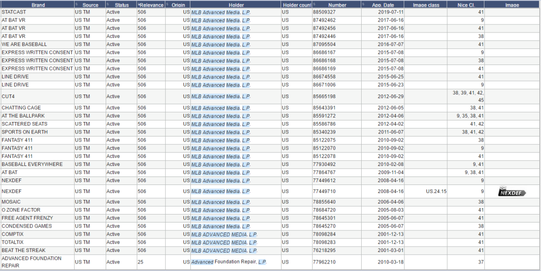This screenshot has height=271, width=541.
Task: Click the Image class column header
Action: point(426,5)
